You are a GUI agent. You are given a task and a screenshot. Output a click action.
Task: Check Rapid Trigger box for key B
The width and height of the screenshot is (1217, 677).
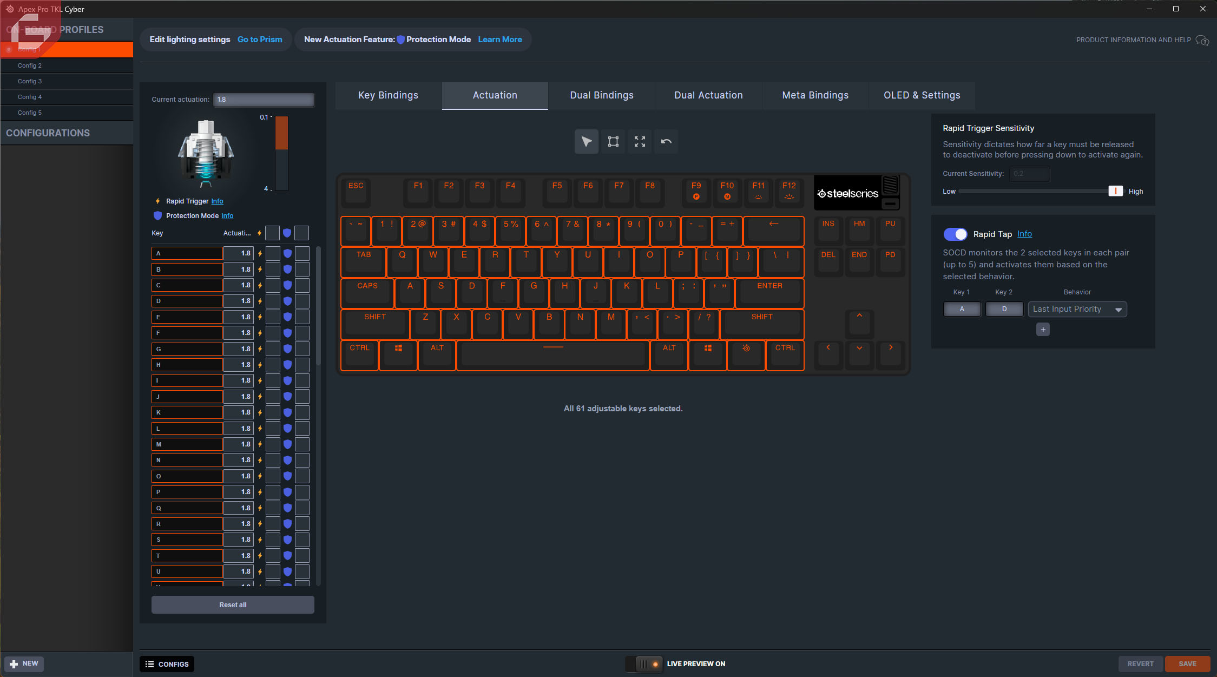(273, 270)
